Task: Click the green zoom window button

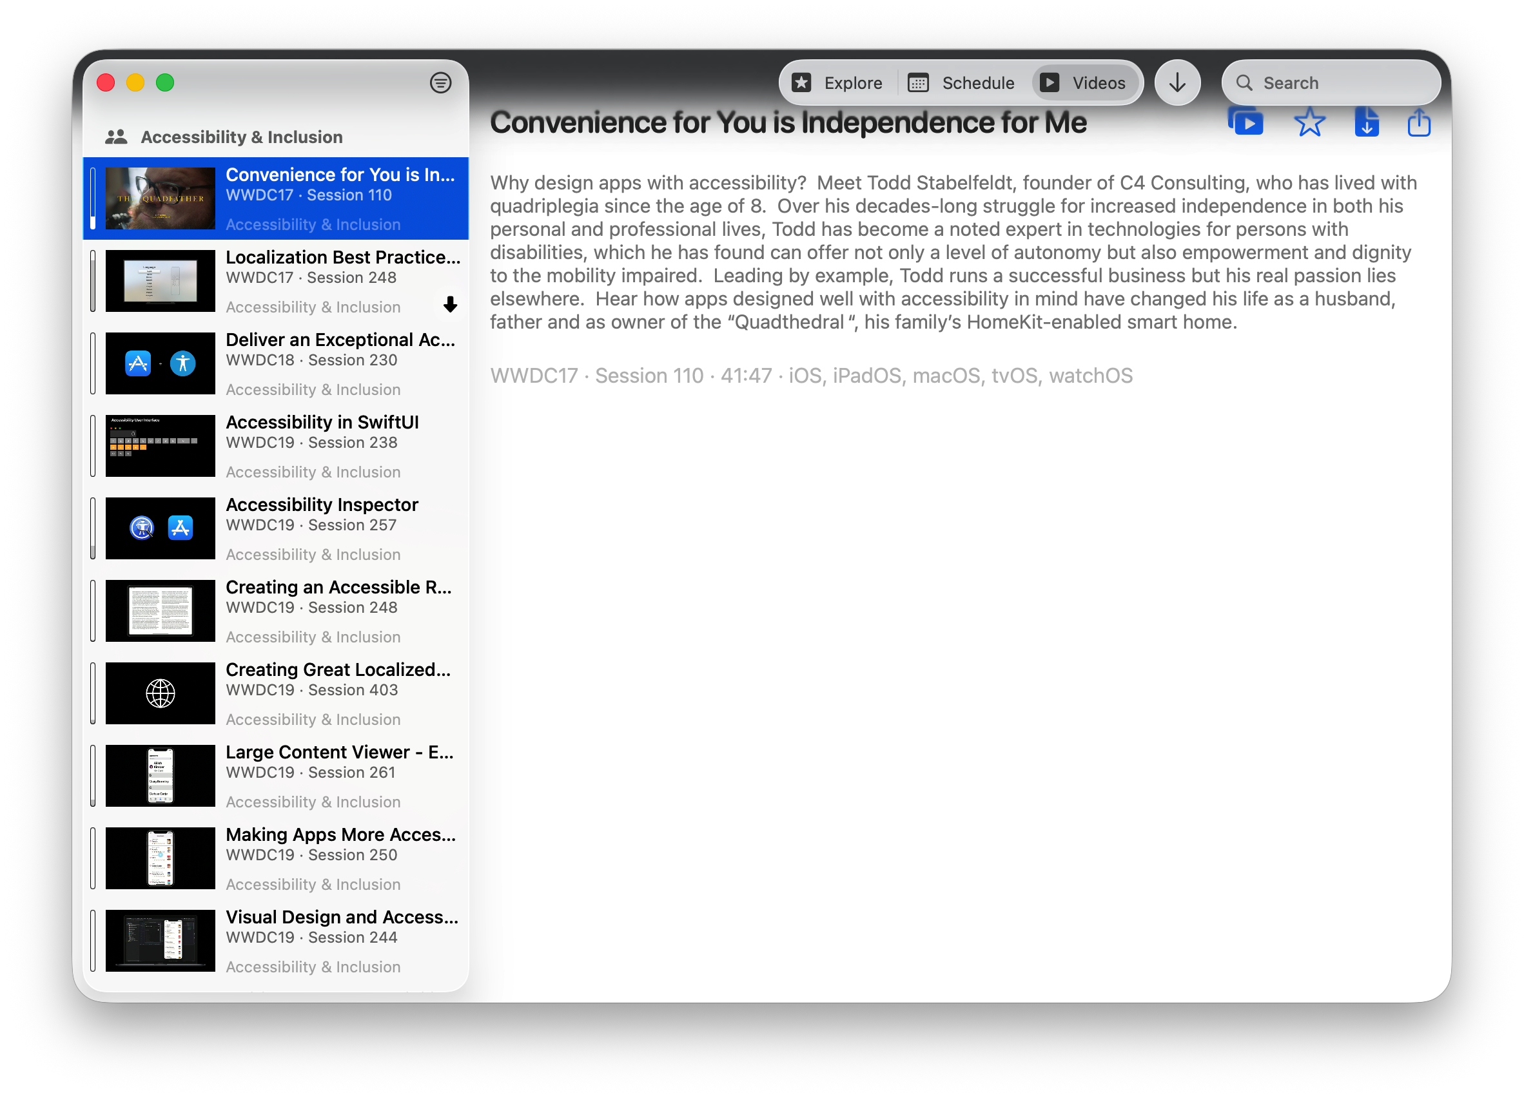Action: [x=164, y=82]
